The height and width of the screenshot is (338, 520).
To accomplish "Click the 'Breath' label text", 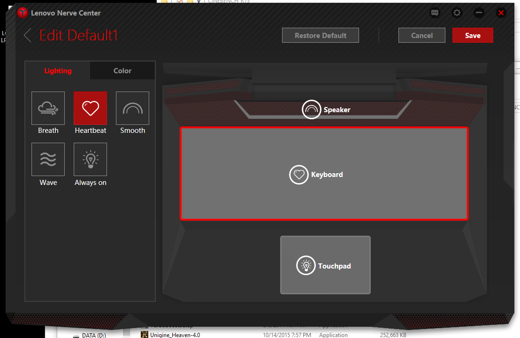I will pyautogui.click(x=48, y=131).
